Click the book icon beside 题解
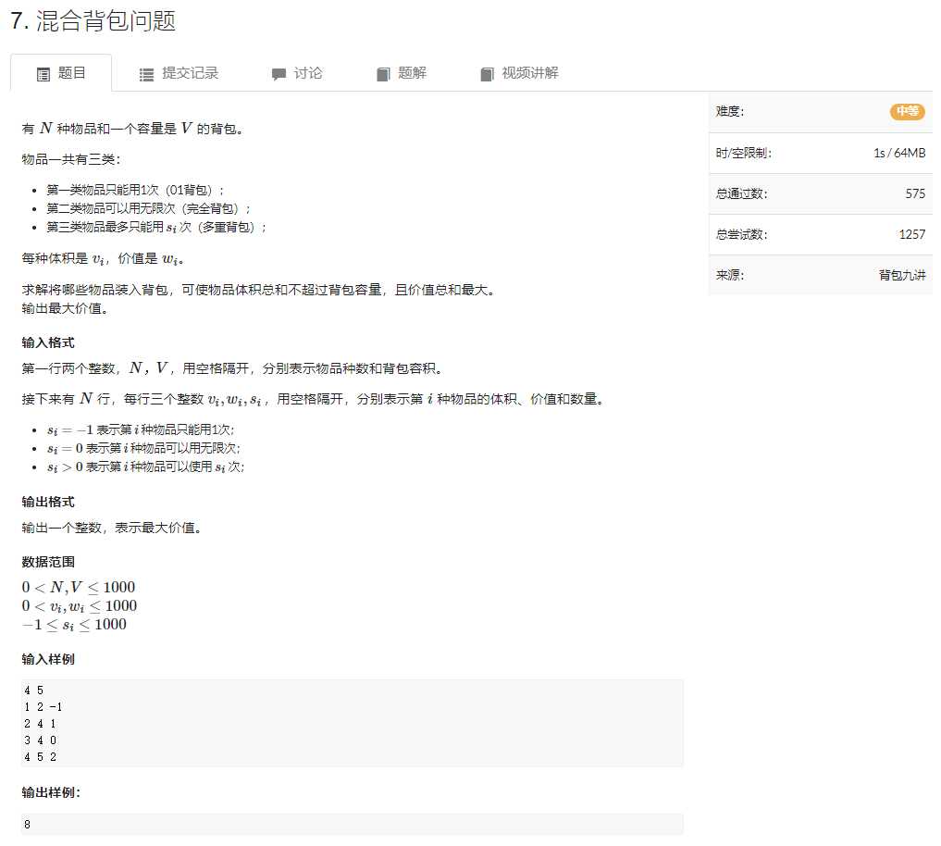Screen dimensions: 941x846 [381, 74]
